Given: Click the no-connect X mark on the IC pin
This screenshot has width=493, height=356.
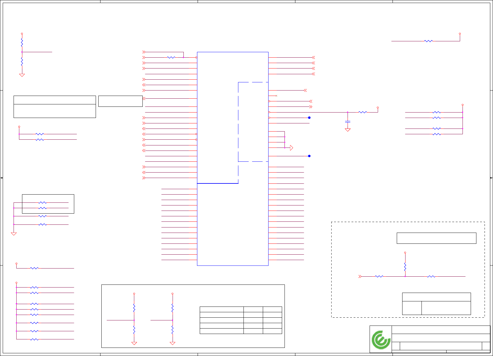Looking at the screenshot, I should pyautogui.click(x=276, y=96).
